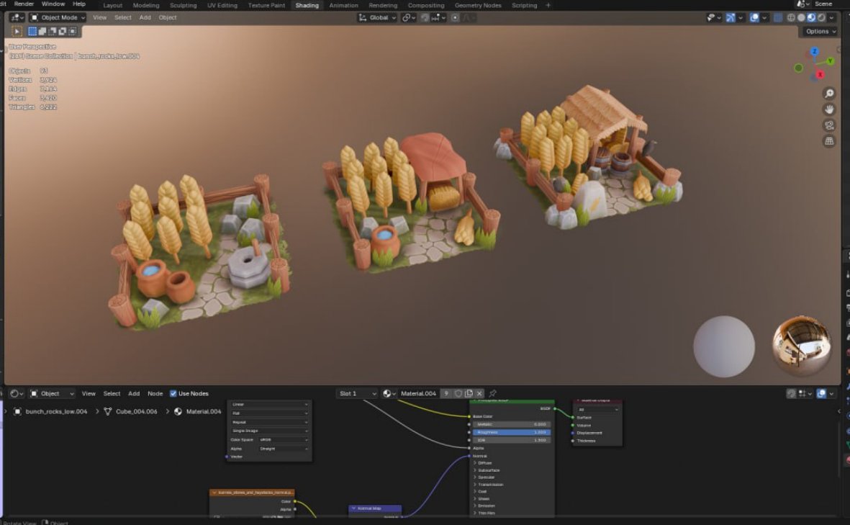Screen dimensions: 850x525
Task: Browse materials with sphere icon
Action: (389, 394)
